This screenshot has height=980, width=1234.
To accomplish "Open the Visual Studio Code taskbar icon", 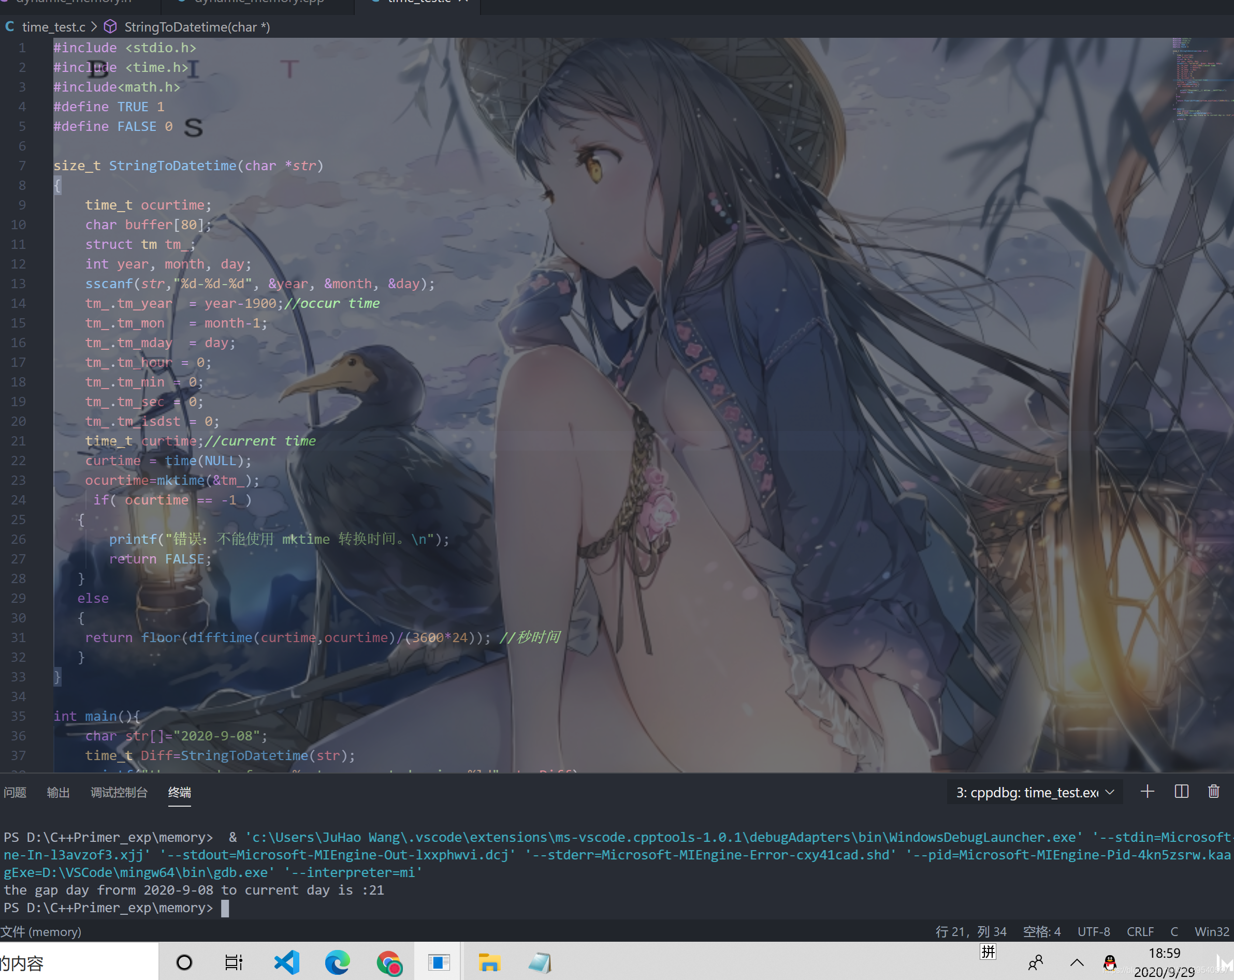I will 287,963.
